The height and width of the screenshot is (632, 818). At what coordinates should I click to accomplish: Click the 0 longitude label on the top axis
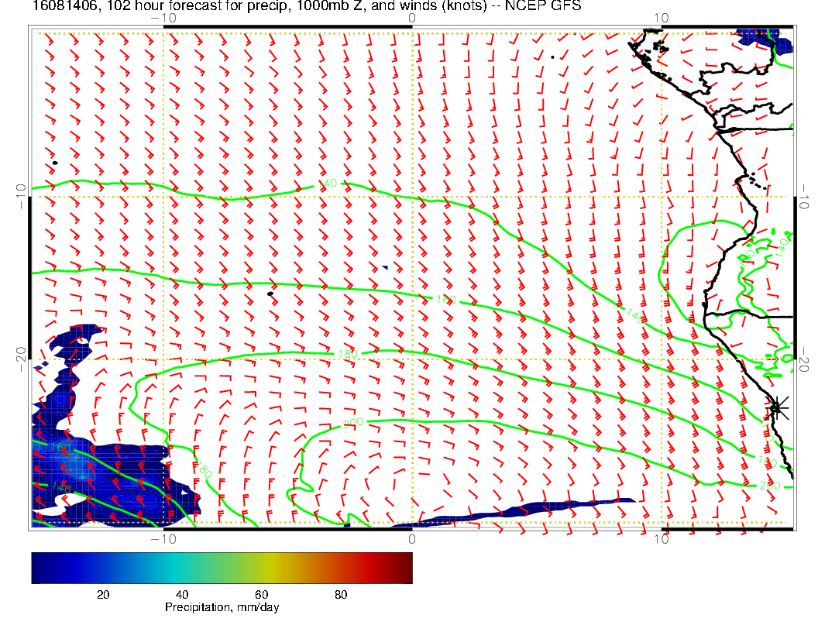[x=411, y=18]
